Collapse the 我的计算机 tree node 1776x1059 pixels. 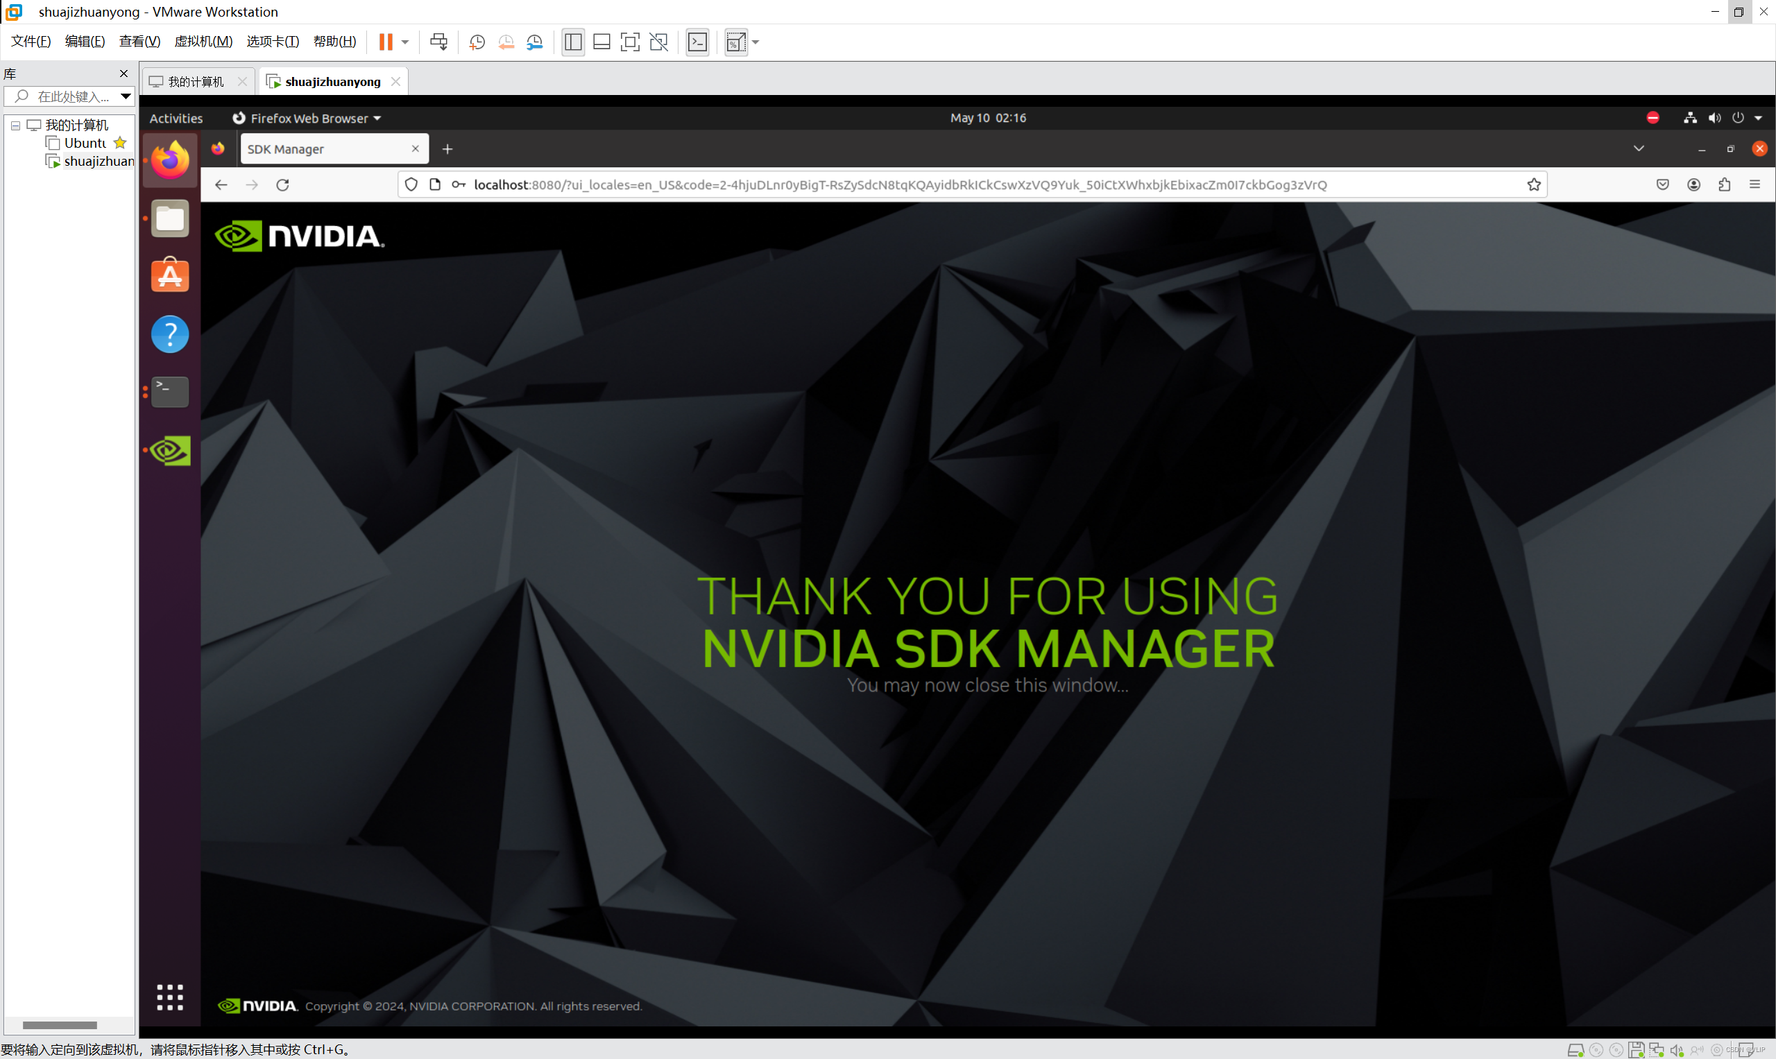(x=15, y=126)
